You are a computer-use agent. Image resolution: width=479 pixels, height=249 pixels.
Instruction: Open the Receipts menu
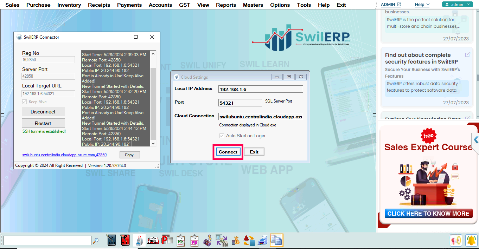coord(99,5)
